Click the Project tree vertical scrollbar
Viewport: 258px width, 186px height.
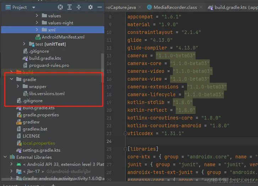(102, 68)
